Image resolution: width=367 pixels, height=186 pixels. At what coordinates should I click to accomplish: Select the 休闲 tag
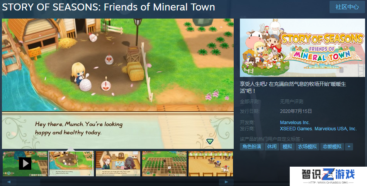click(x=272, y=147)
